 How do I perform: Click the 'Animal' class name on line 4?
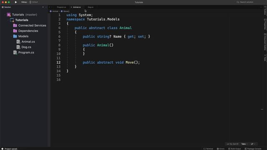click(126, 28)
